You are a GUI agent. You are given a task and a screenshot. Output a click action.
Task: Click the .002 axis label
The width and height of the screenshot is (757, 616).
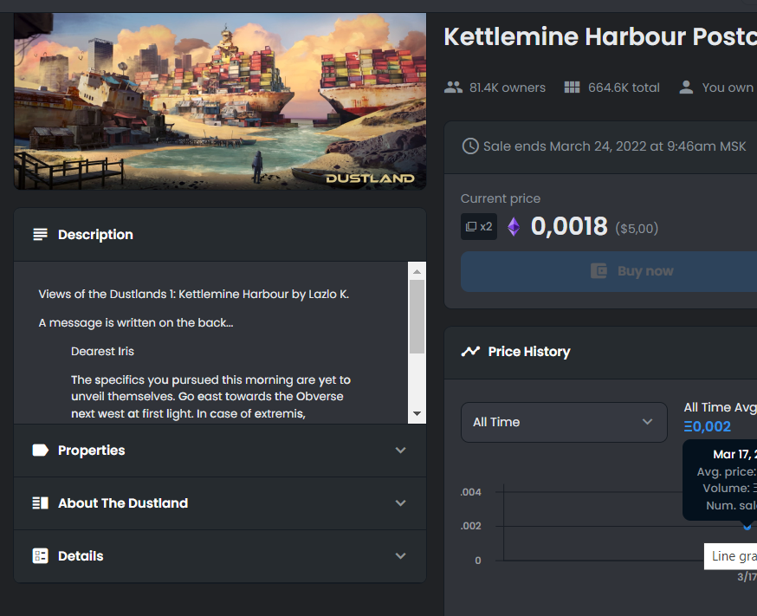(x=470, y=526)
